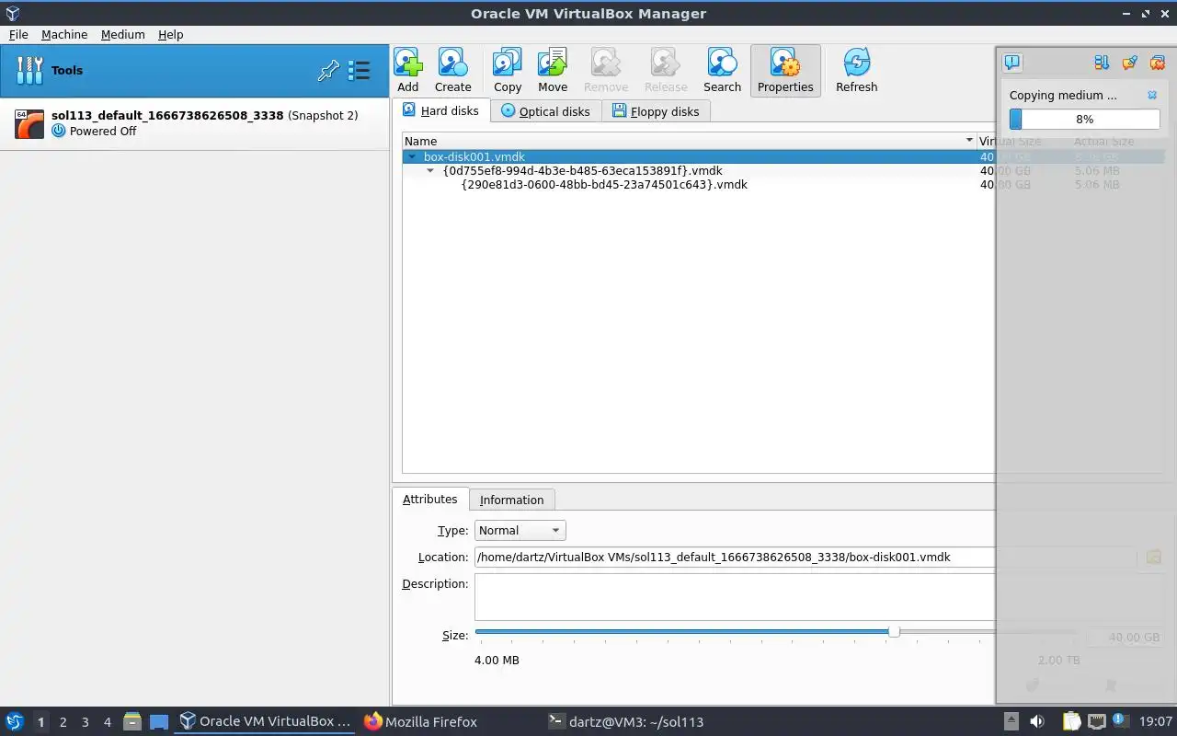Click the Refresh toolbar icon
Screen dimensions: 1177x736
[x=856, y=63]
